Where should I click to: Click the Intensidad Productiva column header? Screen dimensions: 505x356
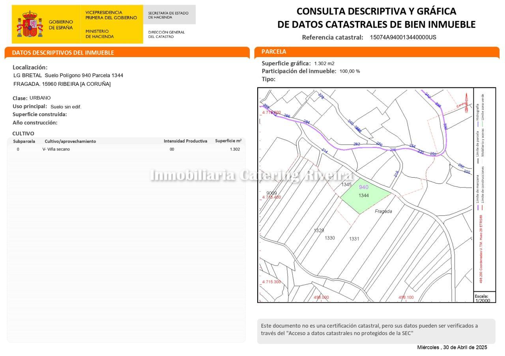185,141
